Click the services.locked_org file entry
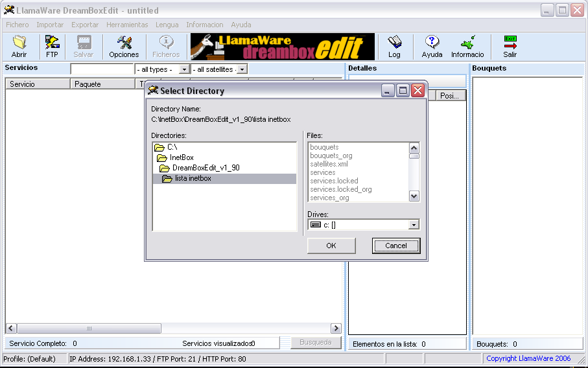 pyautogui.click(x=341, y=189)
